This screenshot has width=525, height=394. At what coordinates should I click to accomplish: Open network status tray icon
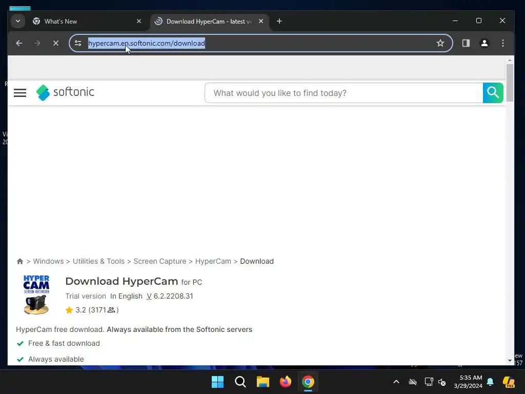429,382
